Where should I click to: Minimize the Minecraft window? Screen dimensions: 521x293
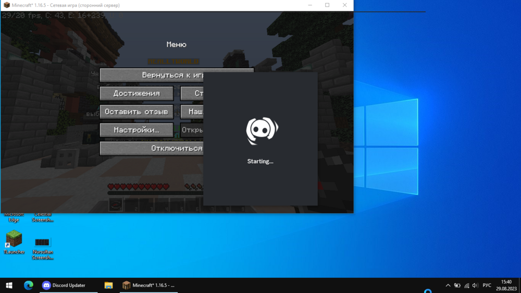310,5
